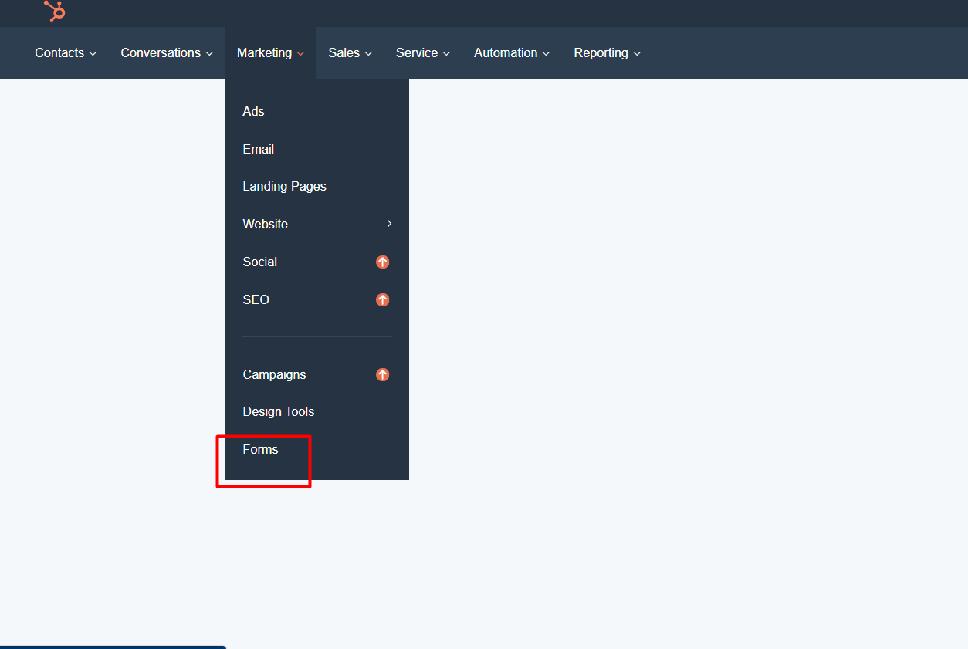Click the upgrade arrow icon next to SEO
Screen dimensions: 968x649
[x=382, y=300]
